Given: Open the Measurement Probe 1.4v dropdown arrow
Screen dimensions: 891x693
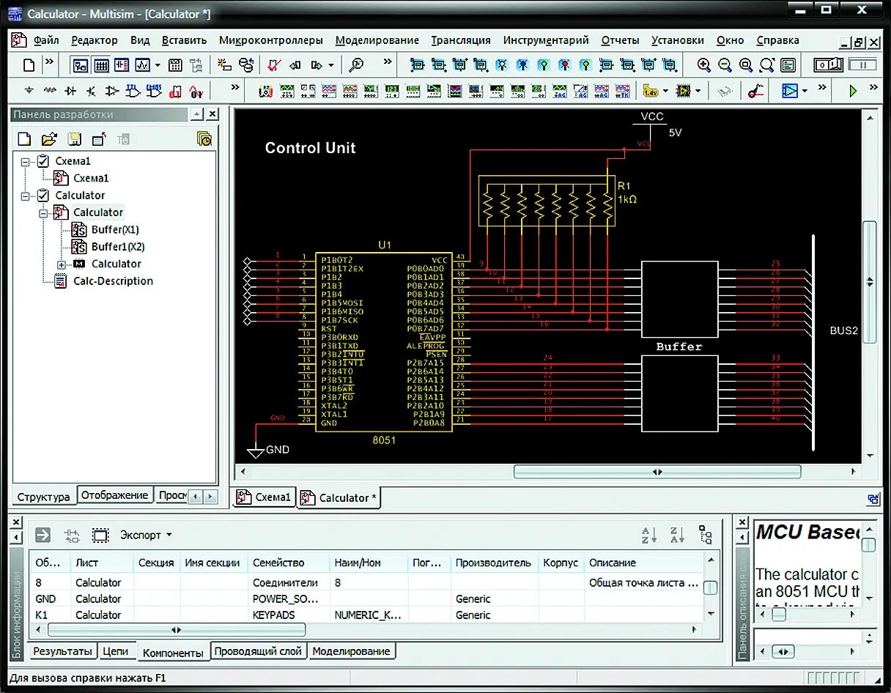Looking at the screenshot, I should click(x=665, y=92).
